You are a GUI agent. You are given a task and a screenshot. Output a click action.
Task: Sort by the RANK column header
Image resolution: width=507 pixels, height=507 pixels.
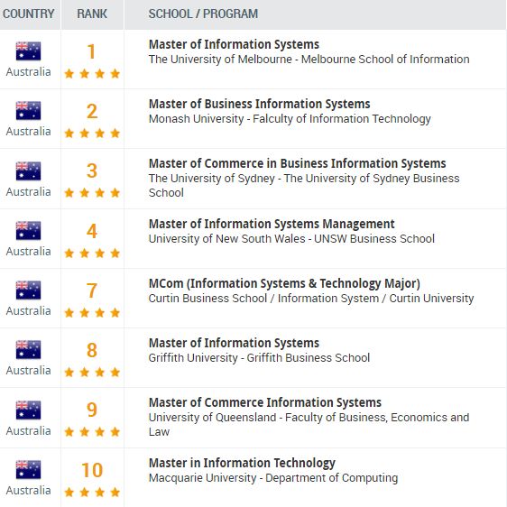point(92,14)
